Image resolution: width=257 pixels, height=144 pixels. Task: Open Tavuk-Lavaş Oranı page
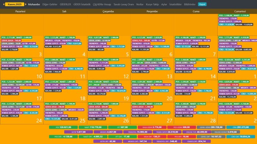tap(124, 4)
